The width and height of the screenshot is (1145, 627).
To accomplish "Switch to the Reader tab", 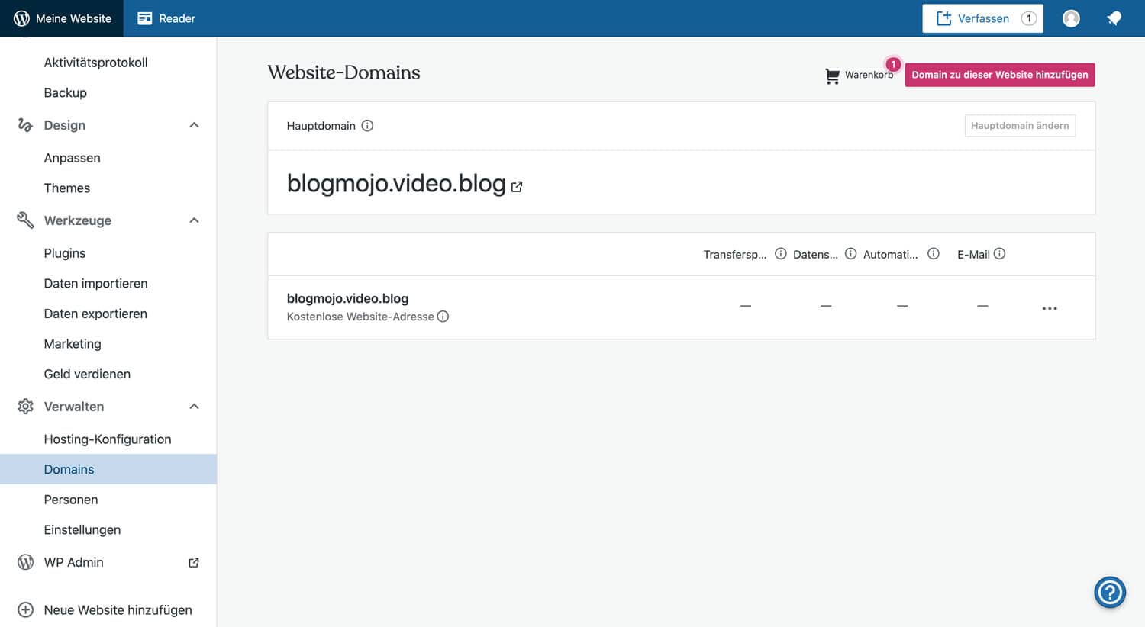I will tap(165, 18).
